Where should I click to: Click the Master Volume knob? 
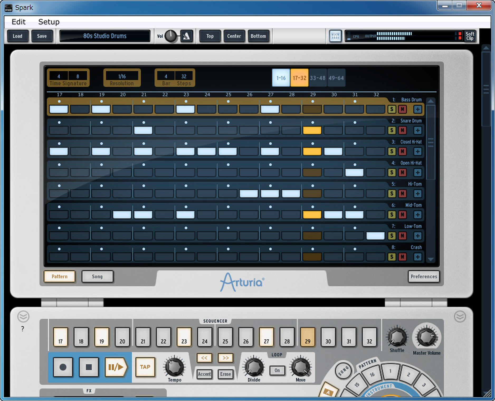pos(426,337)
